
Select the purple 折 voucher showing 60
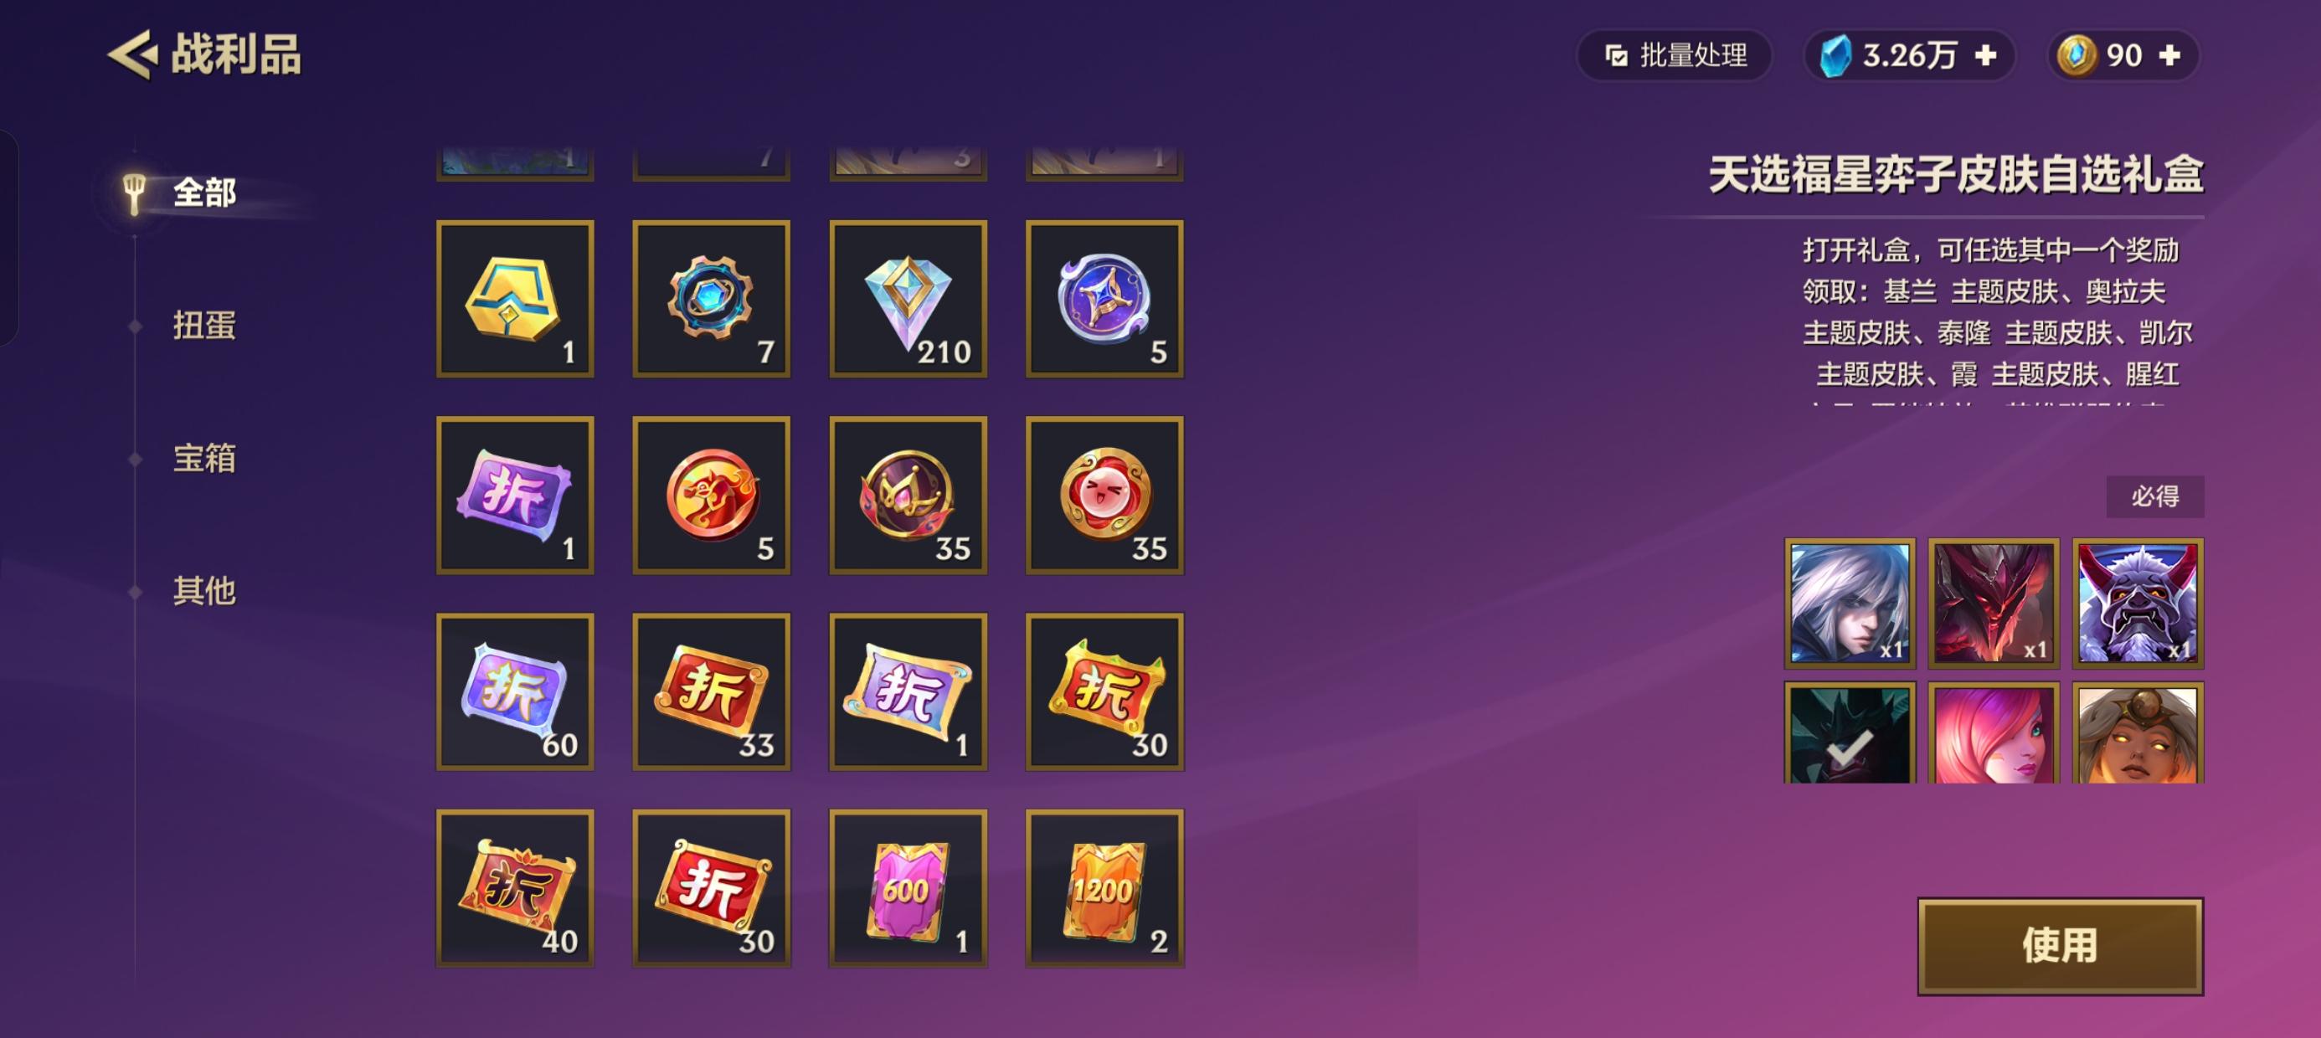point(514,692)
